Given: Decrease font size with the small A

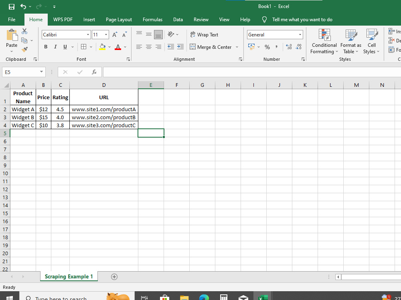Looking at the screenshot, I should pos(125,35).
